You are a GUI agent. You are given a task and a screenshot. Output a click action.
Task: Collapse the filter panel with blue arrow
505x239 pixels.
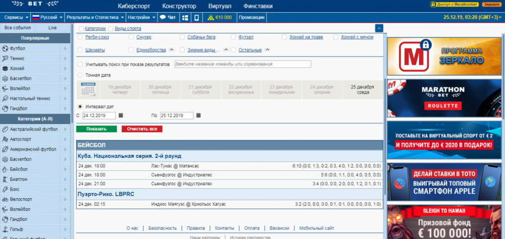(379, 29)
